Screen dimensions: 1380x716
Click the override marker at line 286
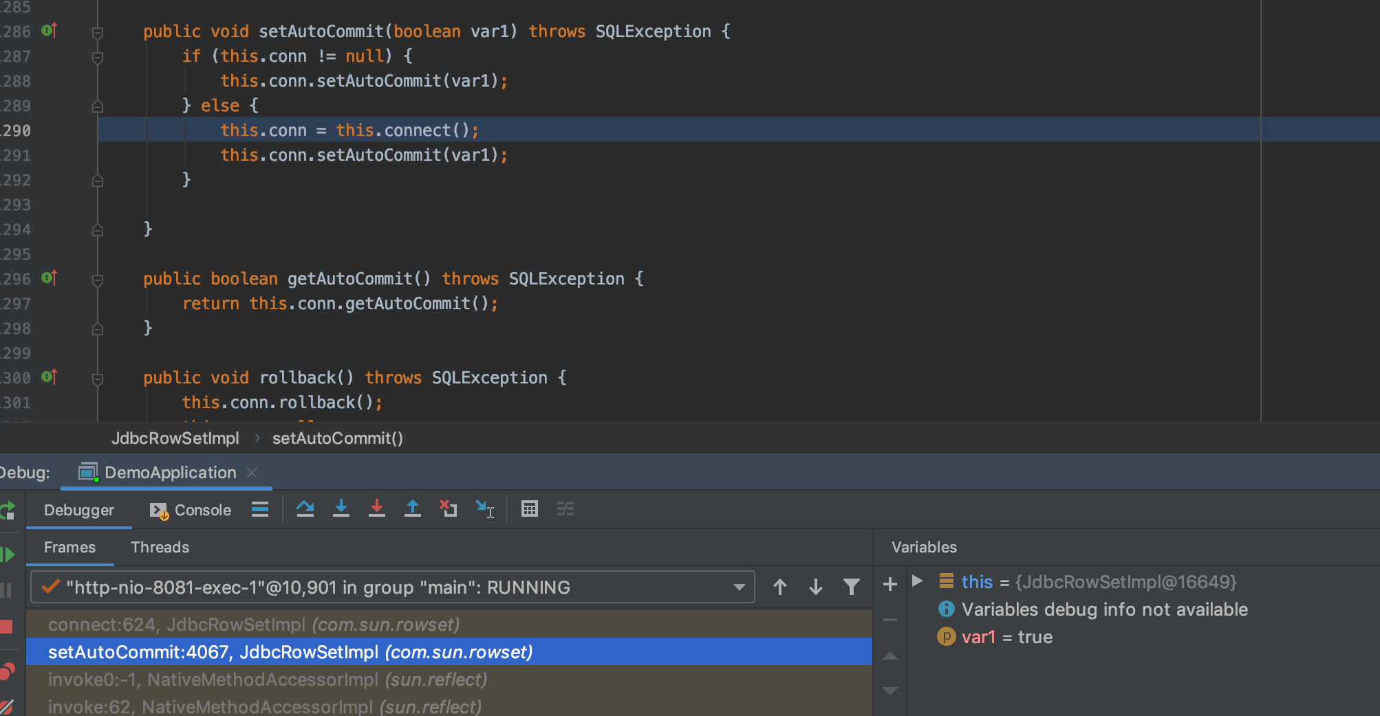click(x=49, y=30)
